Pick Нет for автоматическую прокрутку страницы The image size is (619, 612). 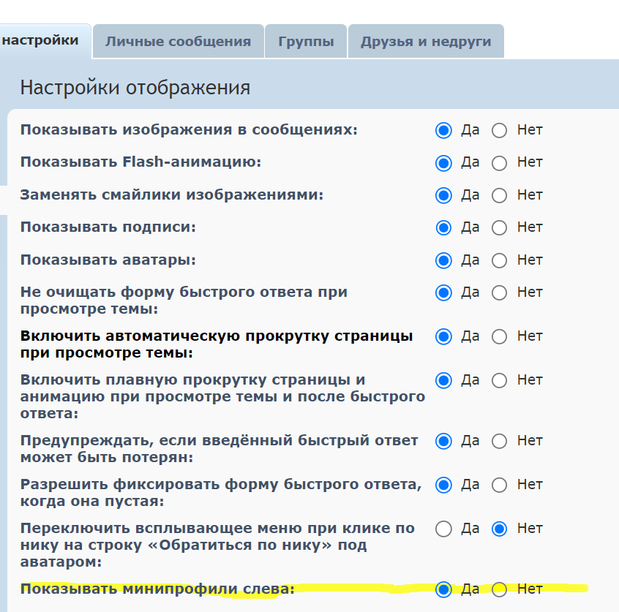click(499, 336)
